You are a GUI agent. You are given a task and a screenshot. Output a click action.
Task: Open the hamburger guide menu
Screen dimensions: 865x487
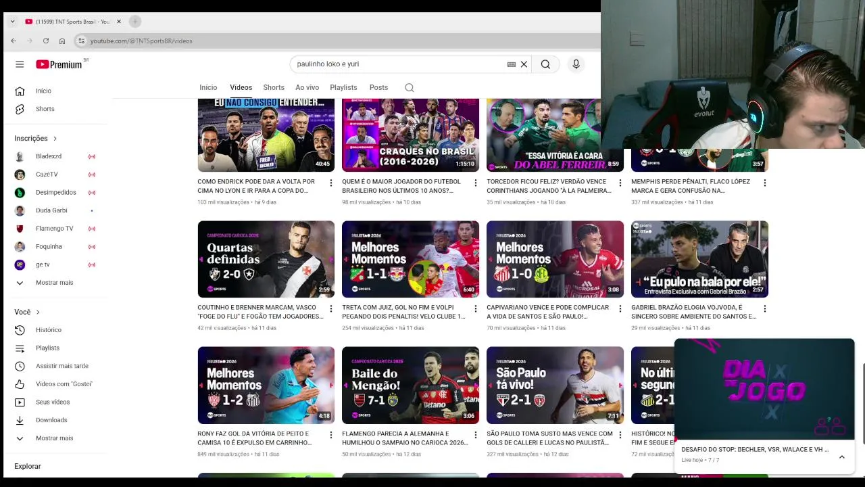click(20, 64)
